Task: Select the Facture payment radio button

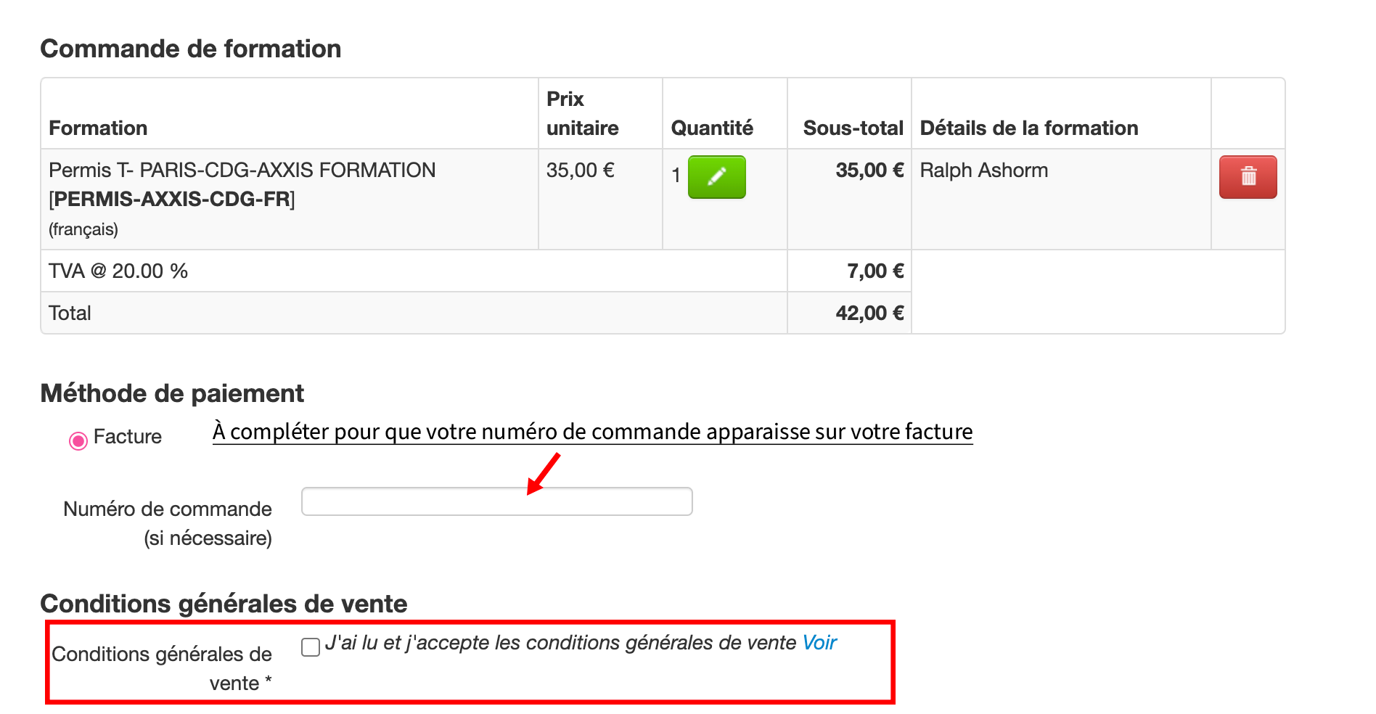Action: [x=78, y=440]
